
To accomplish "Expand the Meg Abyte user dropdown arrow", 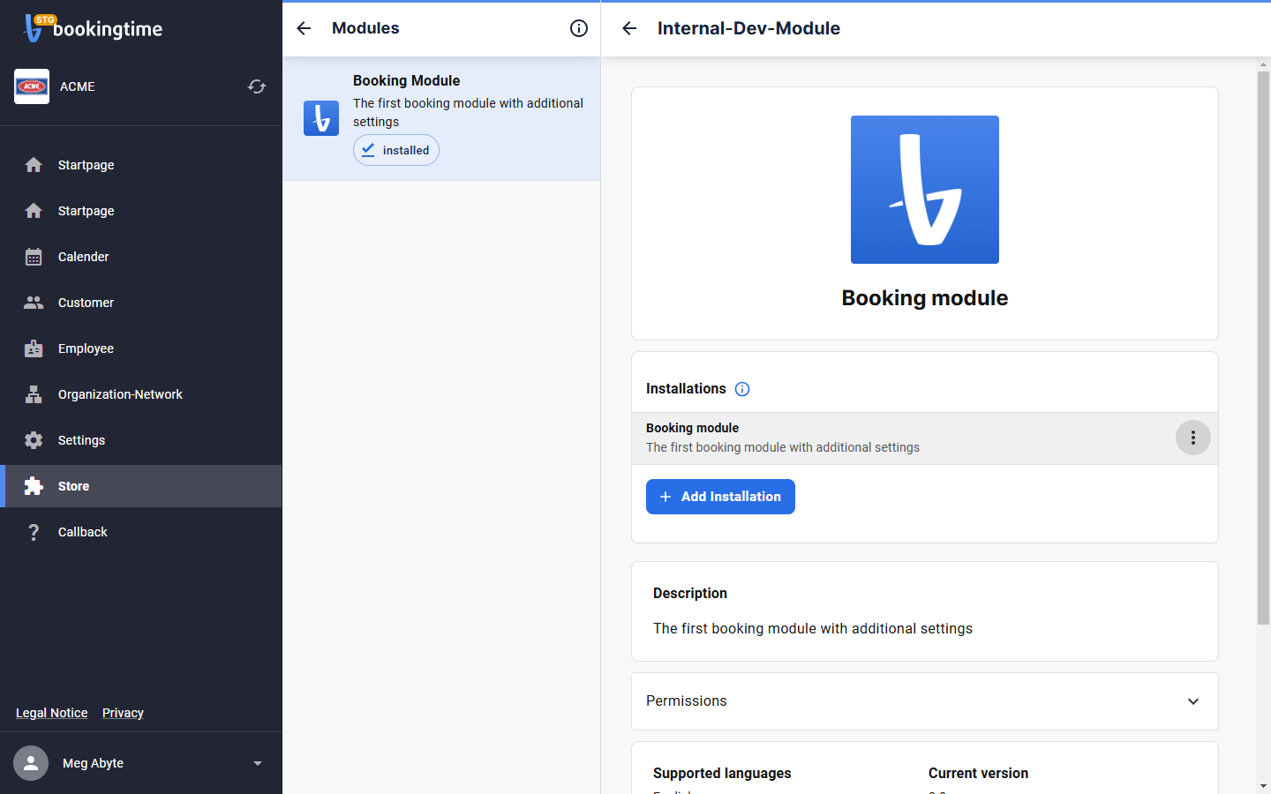I will click(x=258, y=763).
